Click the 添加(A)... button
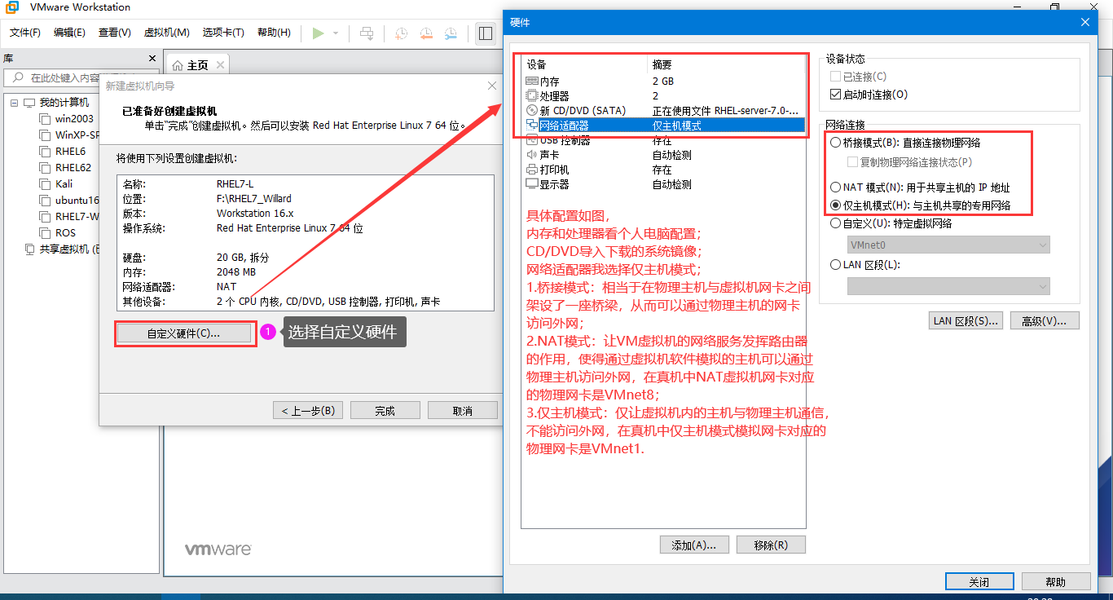This screenshot has height=600, width=1113. pyautogui.click(x=694, y=545)
